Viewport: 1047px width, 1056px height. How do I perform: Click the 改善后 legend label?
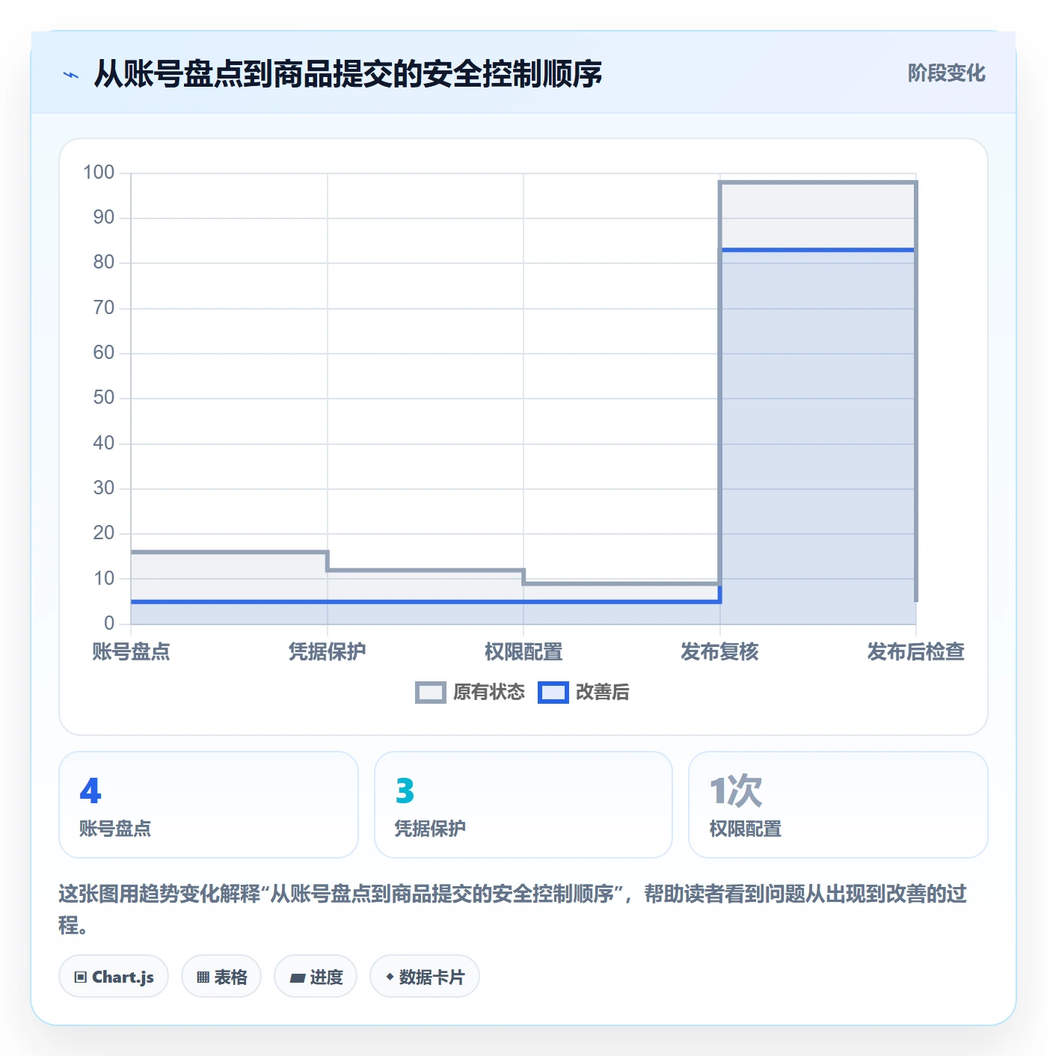point(602,693)
